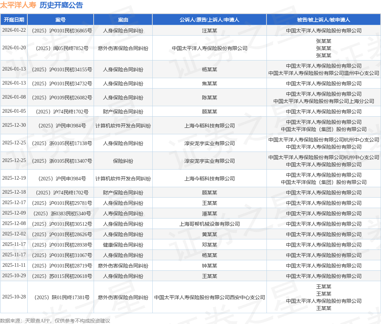The width and height of the screenshot is (381, 324).
Task: Select date 2025-10-29
Action: coord(14,276)
